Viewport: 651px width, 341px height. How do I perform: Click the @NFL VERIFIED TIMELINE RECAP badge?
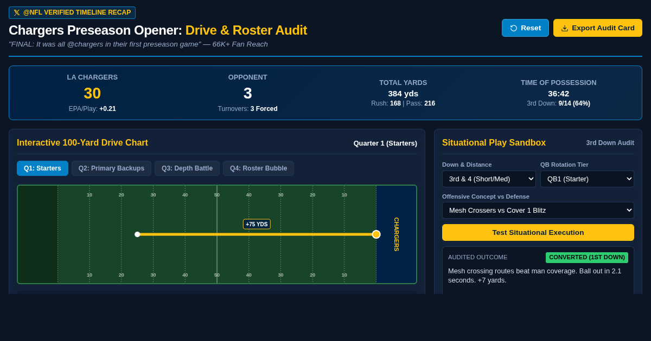(x=72, y=12)
